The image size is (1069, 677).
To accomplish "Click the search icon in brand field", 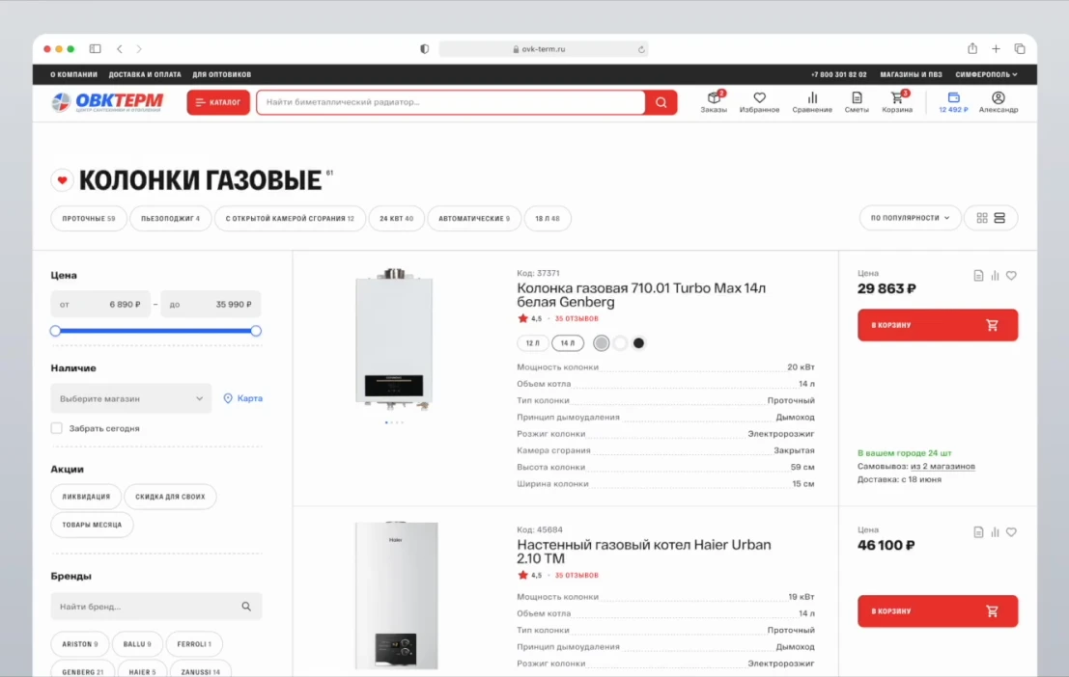I will pyautogui.click(x=246, y=607).
